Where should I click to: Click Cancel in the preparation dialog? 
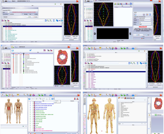[35, 17]
